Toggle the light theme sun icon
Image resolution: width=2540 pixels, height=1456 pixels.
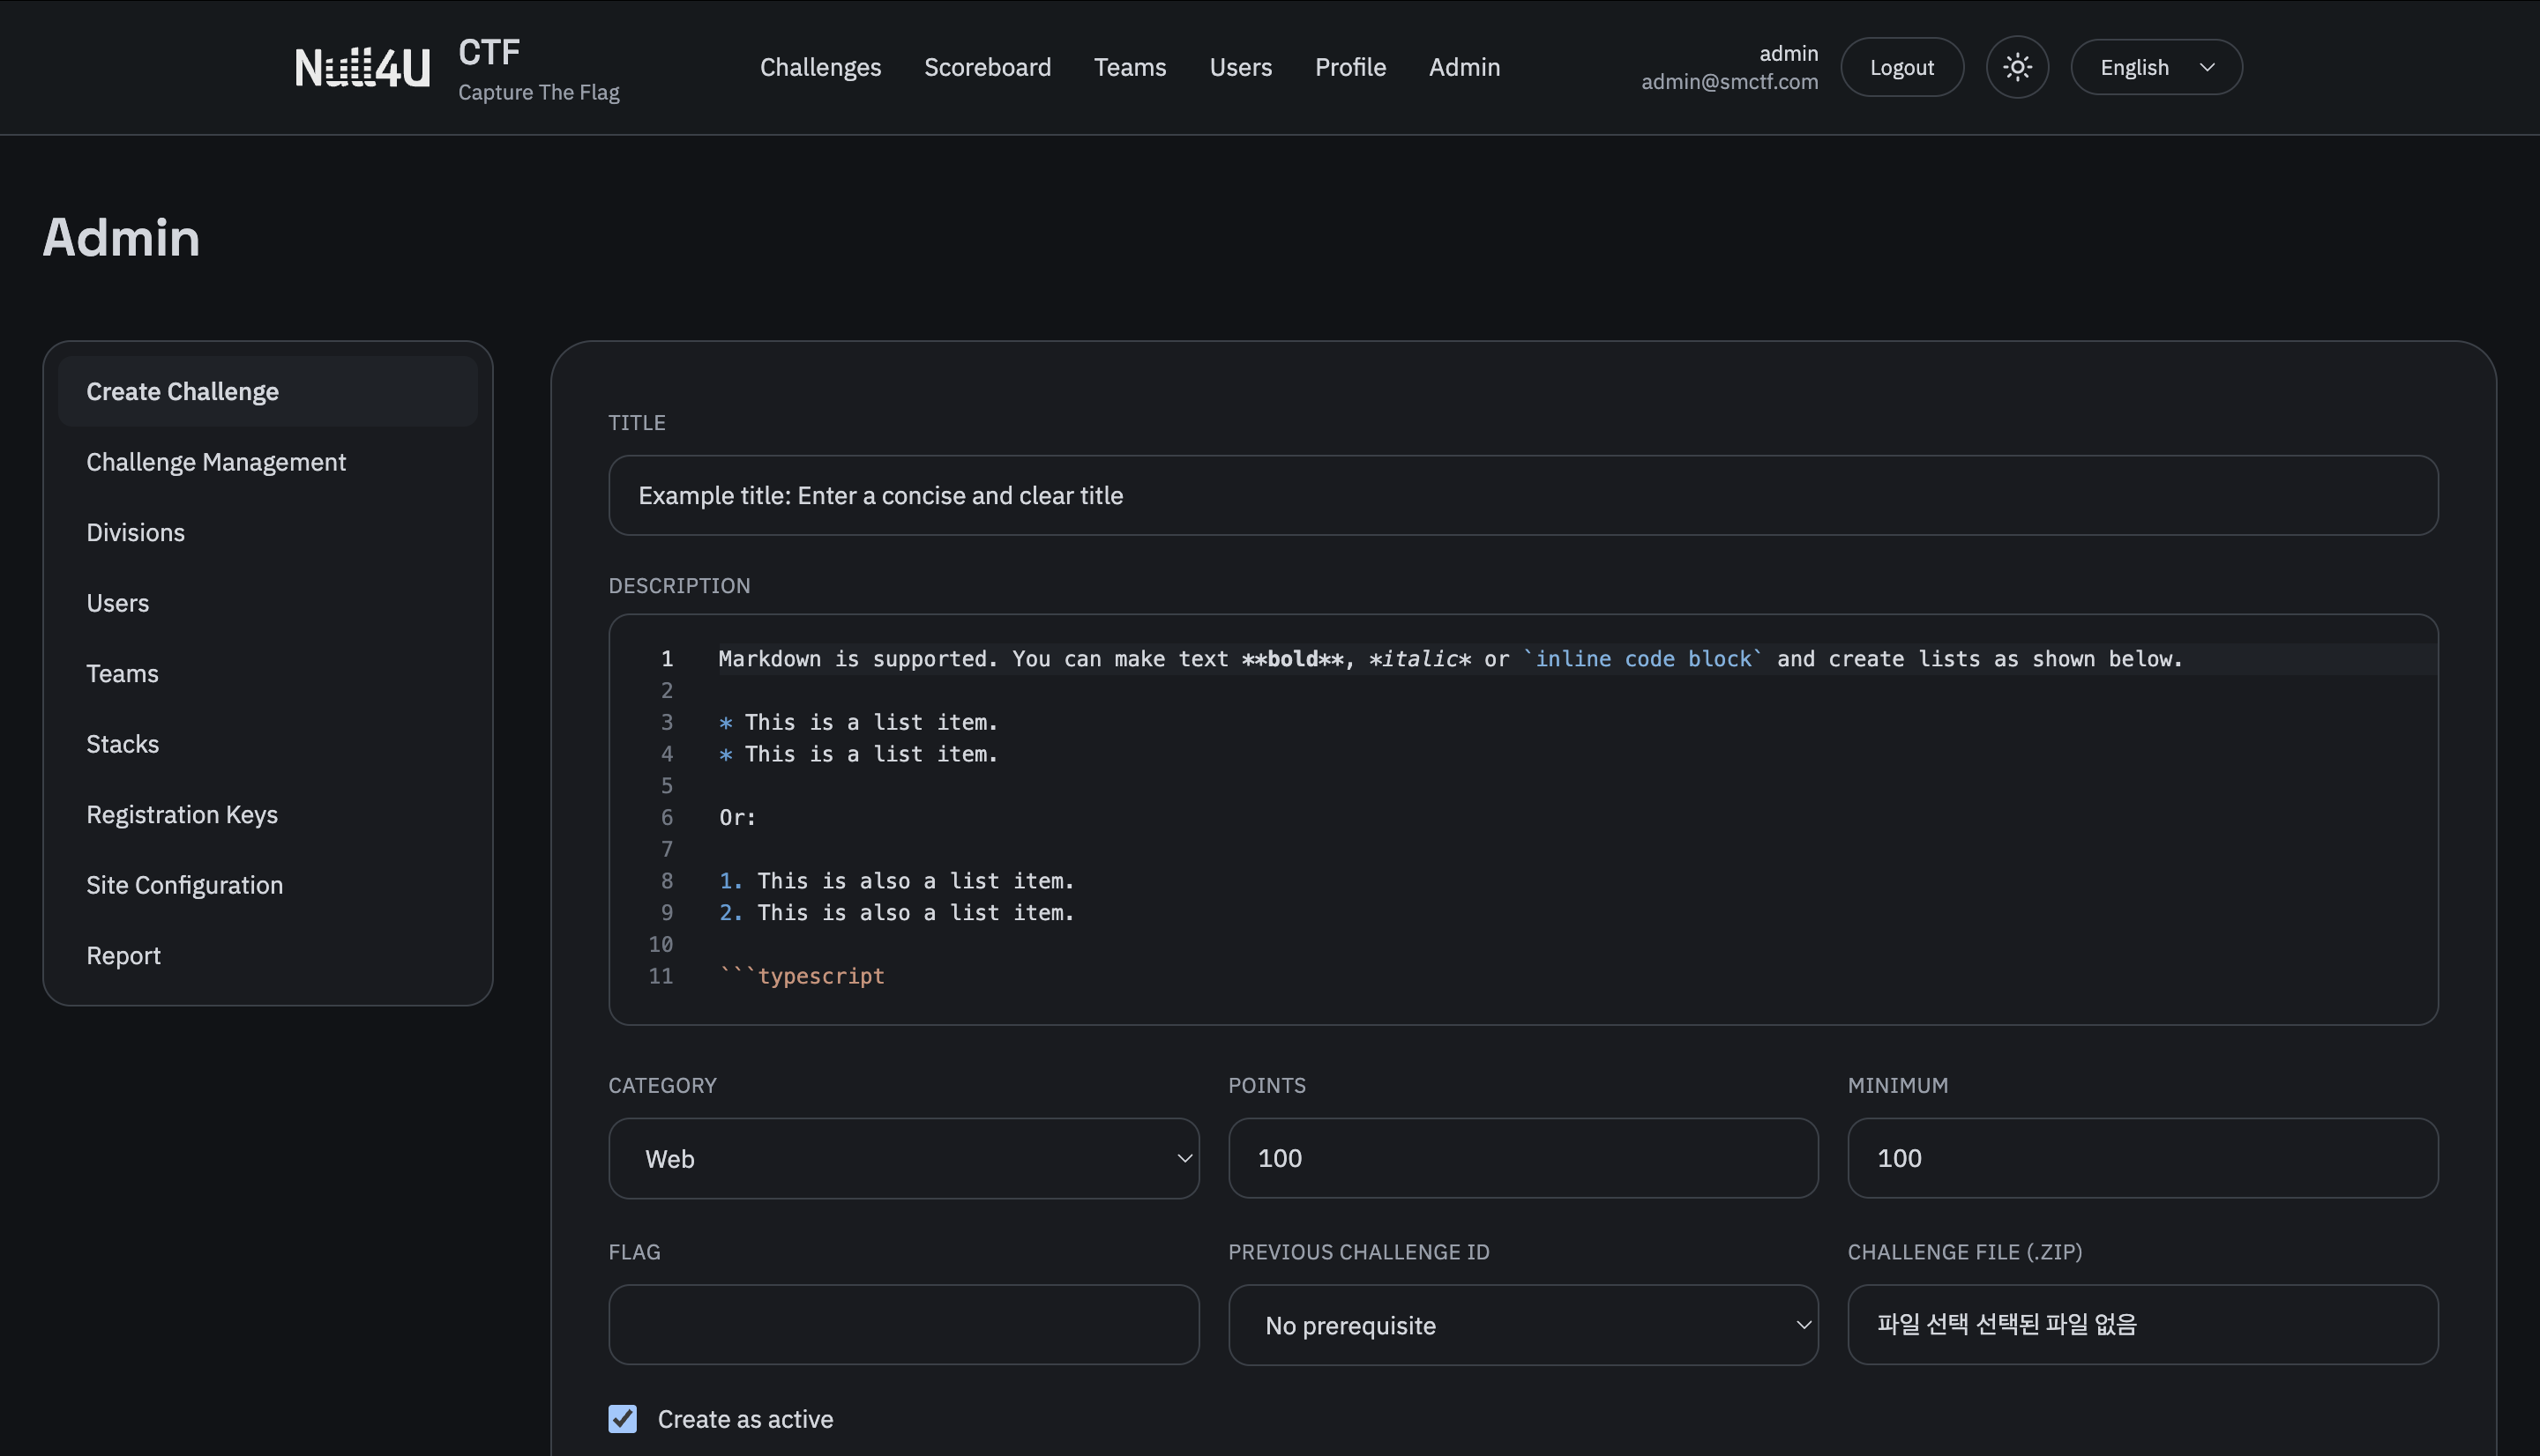(2016, 67)
